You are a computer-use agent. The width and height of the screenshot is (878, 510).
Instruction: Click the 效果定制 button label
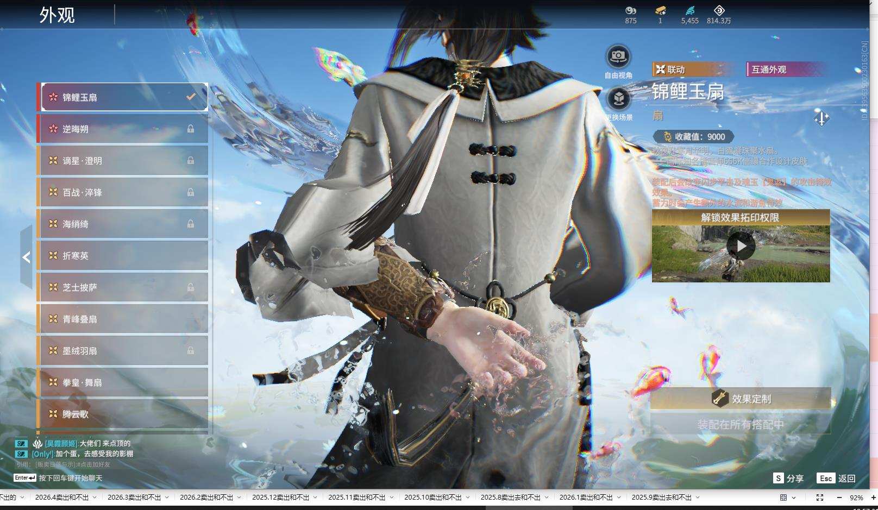click(751, 399)
